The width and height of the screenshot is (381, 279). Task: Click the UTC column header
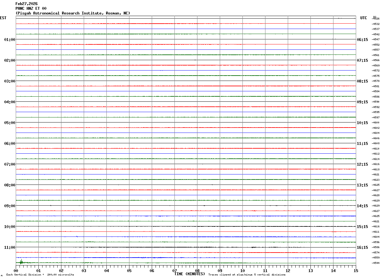coord(364,18)
